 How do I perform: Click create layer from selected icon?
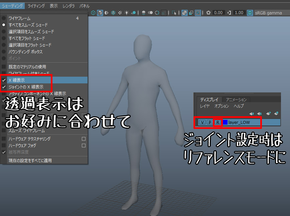[276, 113]
